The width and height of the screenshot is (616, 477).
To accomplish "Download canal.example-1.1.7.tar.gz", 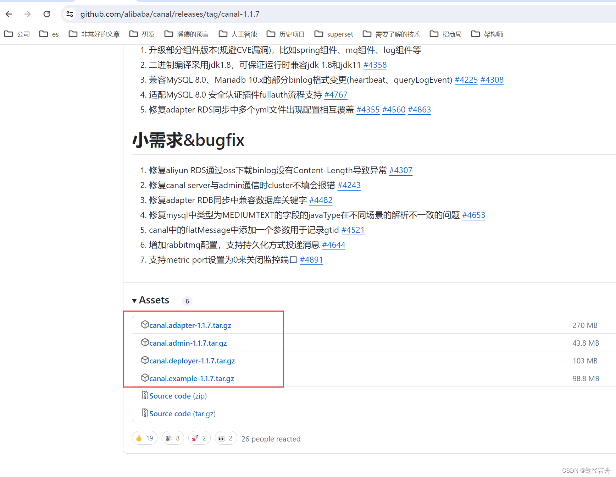I will [x=192, y=378].
